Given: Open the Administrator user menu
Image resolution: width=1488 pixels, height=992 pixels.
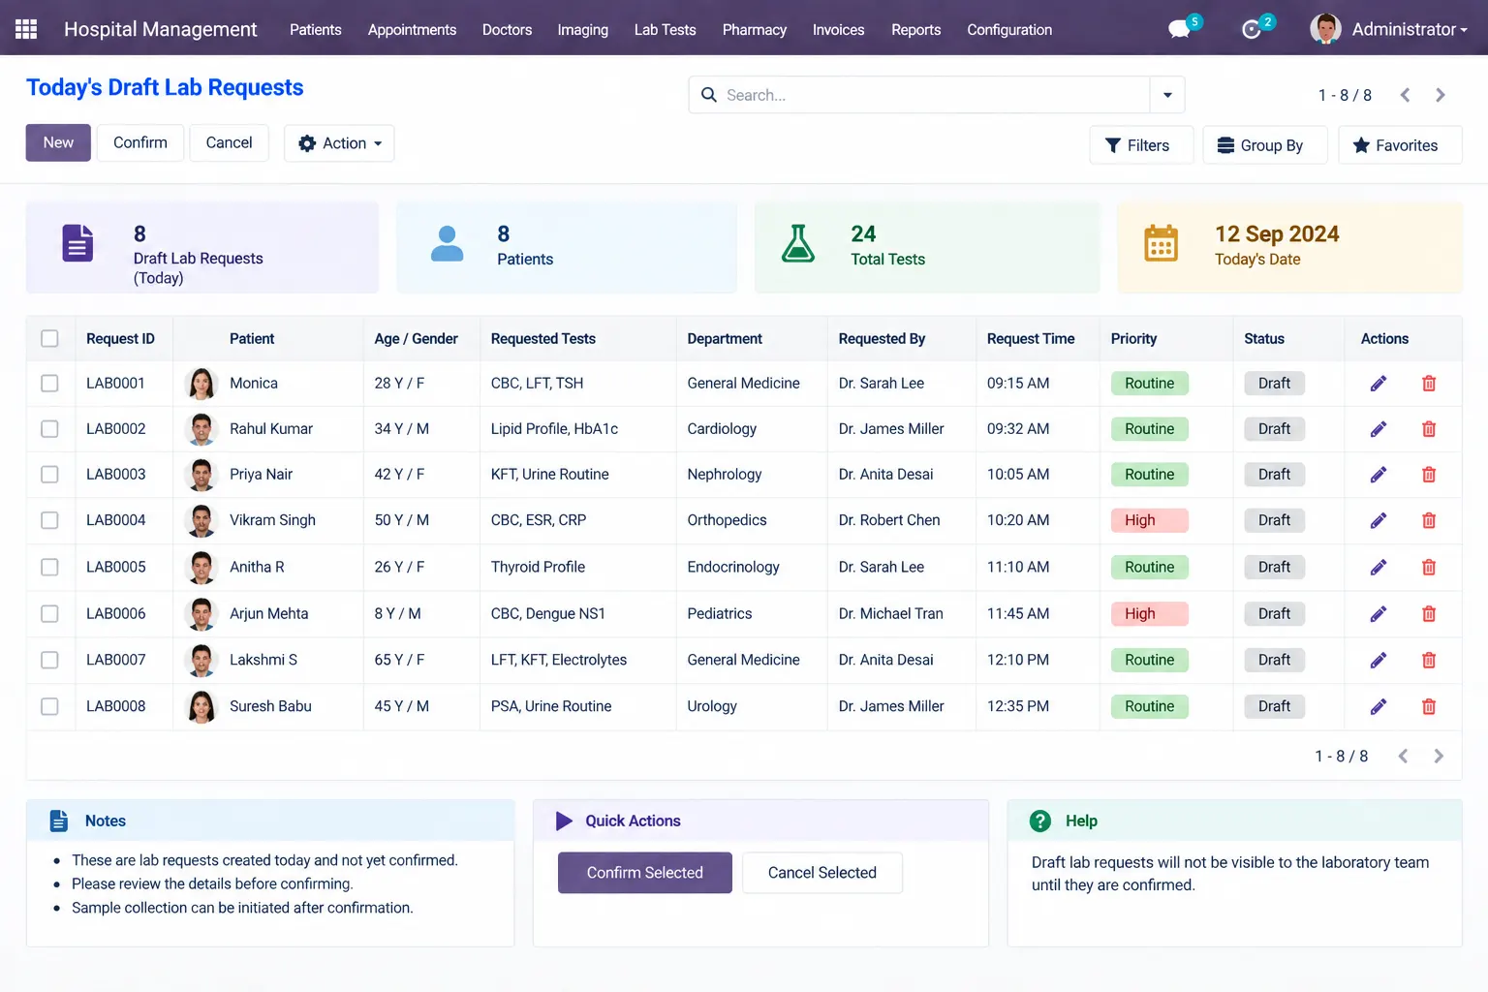Looking at the screenshot, I should tap(1389, 29).
